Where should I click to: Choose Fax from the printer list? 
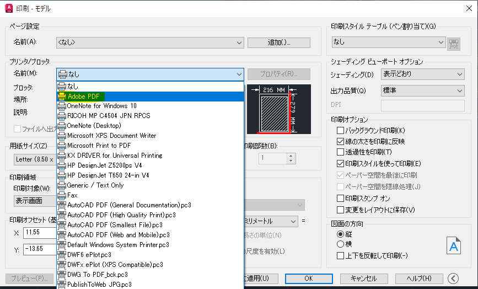coord(151,195)
